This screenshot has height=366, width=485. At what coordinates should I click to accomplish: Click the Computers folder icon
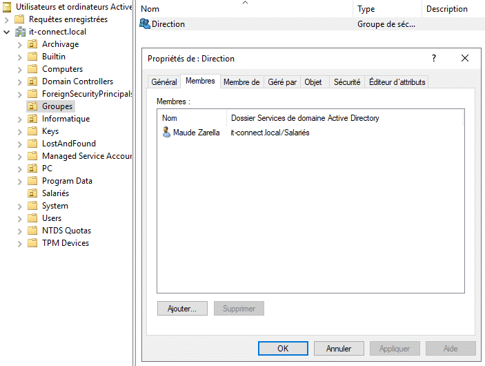[x=32, y=69]
